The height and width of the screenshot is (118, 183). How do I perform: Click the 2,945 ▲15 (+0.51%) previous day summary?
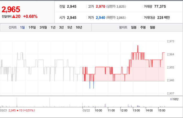[22, 110]
